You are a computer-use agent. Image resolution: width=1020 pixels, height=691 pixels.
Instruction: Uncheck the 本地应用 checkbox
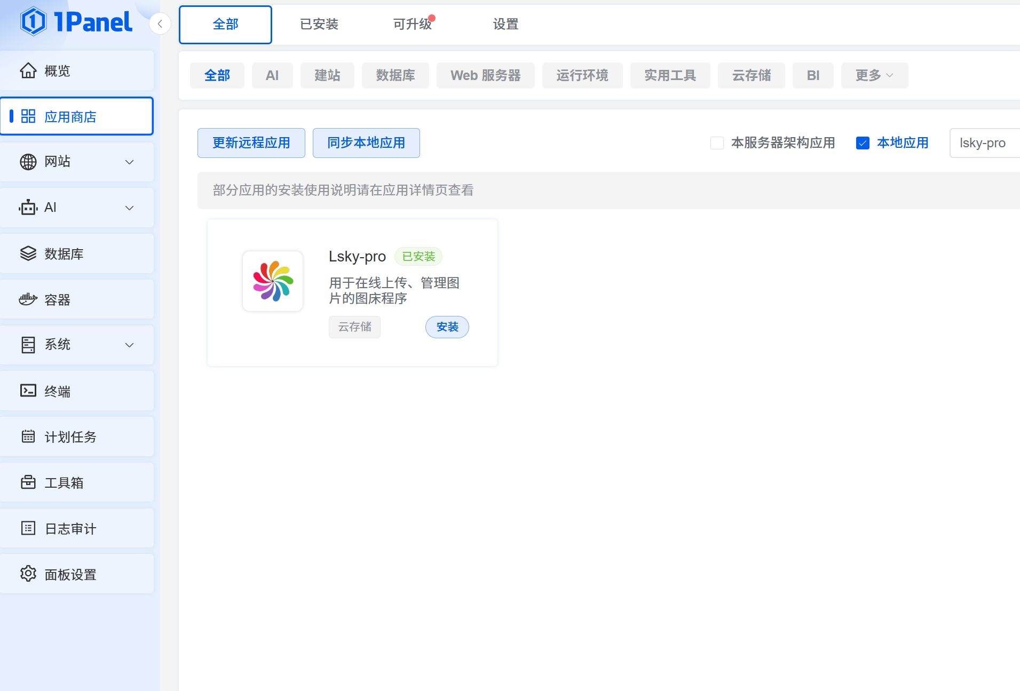863,143
